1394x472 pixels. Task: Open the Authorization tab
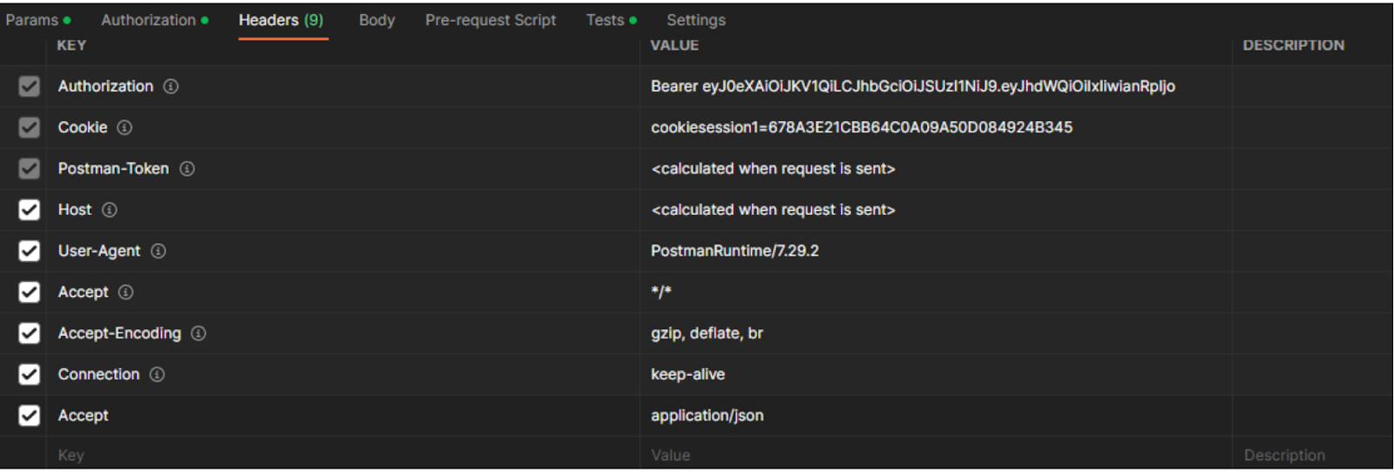click(x=148, y=20)
